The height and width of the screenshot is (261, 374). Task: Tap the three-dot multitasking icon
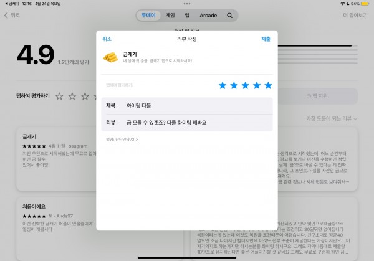coord(187,4)
